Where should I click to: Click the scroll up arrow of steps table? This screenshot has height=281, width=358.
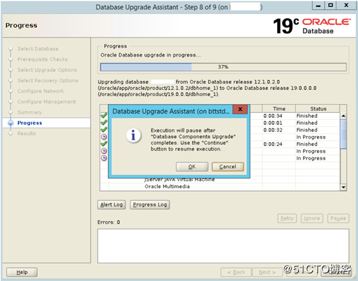tap(343, 116)
